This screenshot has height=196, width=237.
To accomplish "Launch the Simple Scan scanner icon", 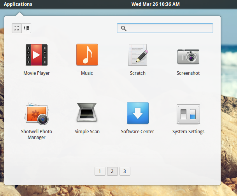I will [87, 112].
